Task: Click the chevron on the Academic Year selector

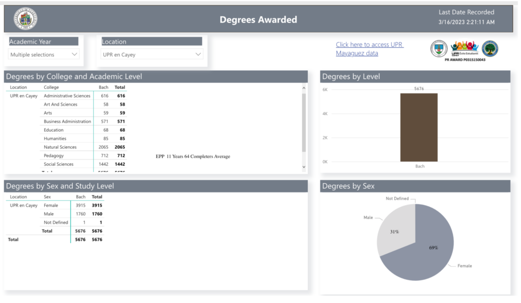Action: point(75,54)
